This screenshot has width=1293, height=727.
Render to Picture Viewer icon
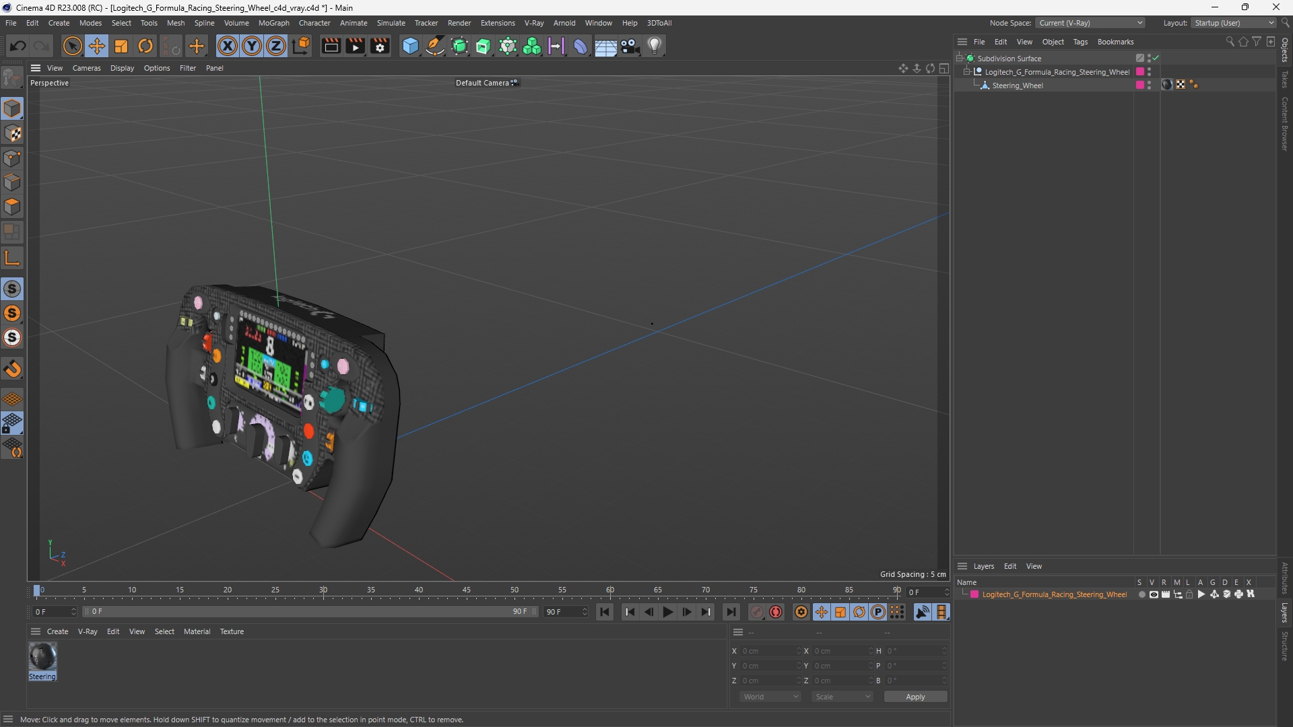point(356,46)
